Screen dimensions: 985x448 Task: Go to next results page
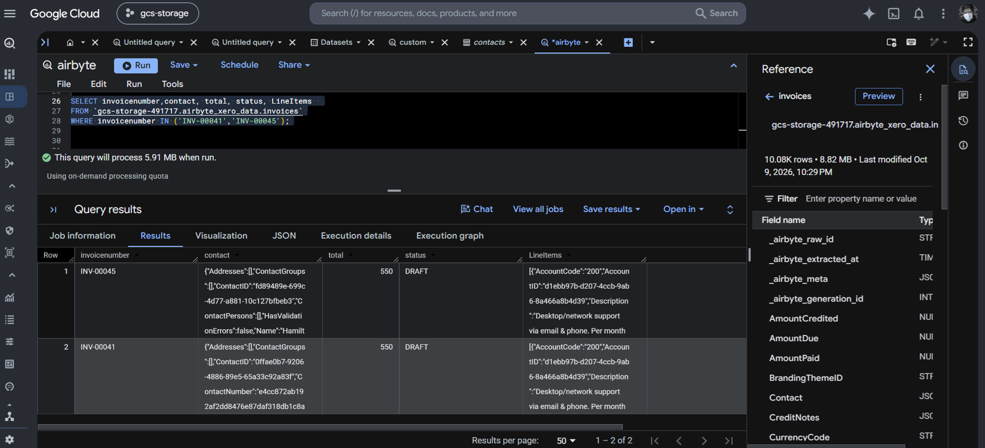coord(704,440)
